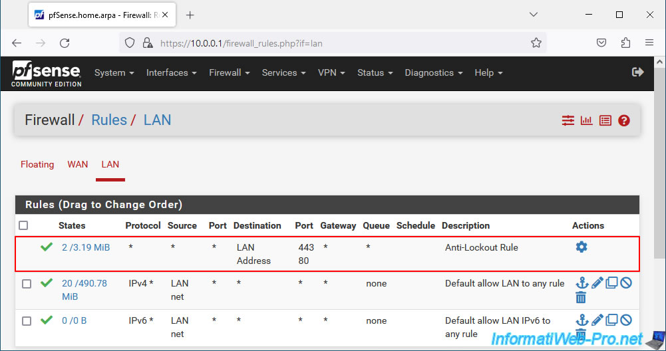
Task: Click the Rules breadcrumb link
Action: (109, 120)
